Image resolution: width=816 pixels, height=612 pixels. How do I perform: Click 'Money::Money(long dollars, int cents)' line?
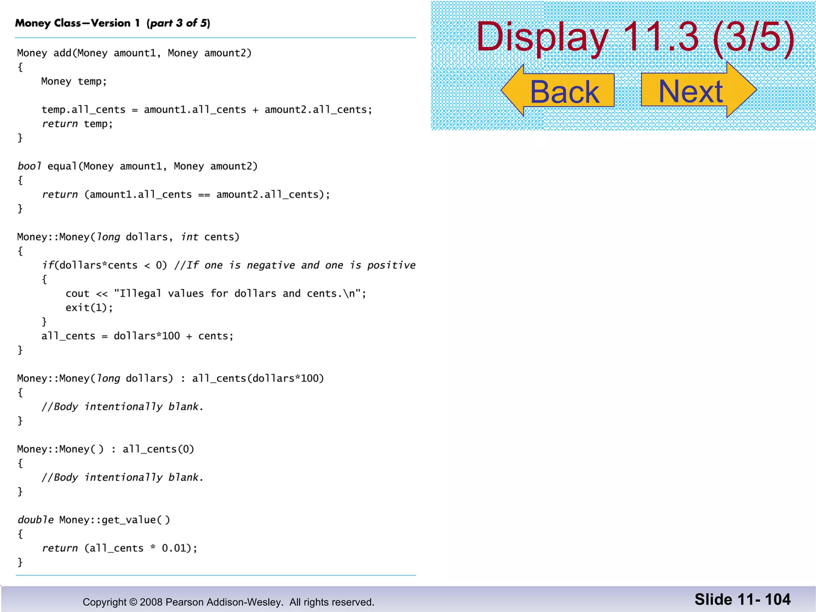128,237
